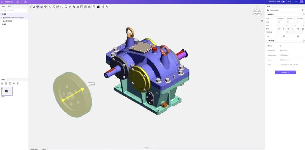Image resolution: width=305 pixels, height=150 pixels.
Task: Toggle the checkbox in properties panel
Action: [277, 32]
